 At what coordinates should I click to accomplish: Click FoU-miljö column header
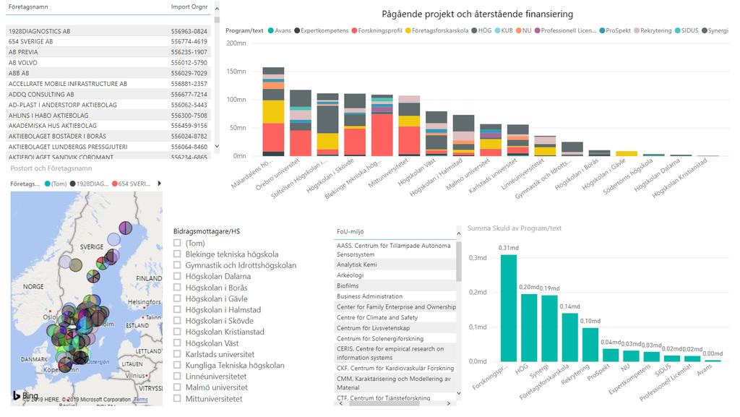pyautogui.click(x=350, y=231)
